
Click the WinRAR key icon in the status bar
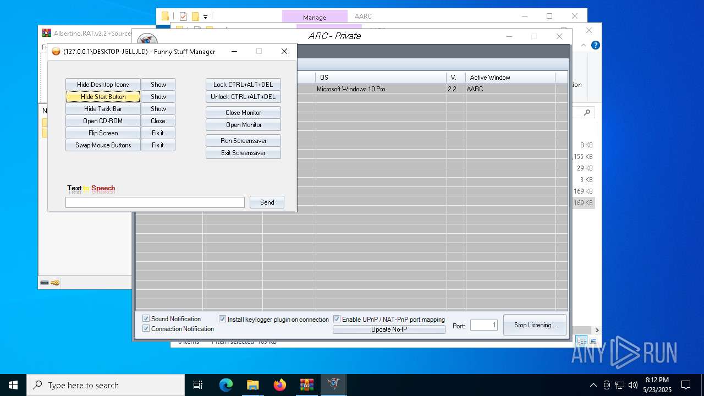coord(55,283)
